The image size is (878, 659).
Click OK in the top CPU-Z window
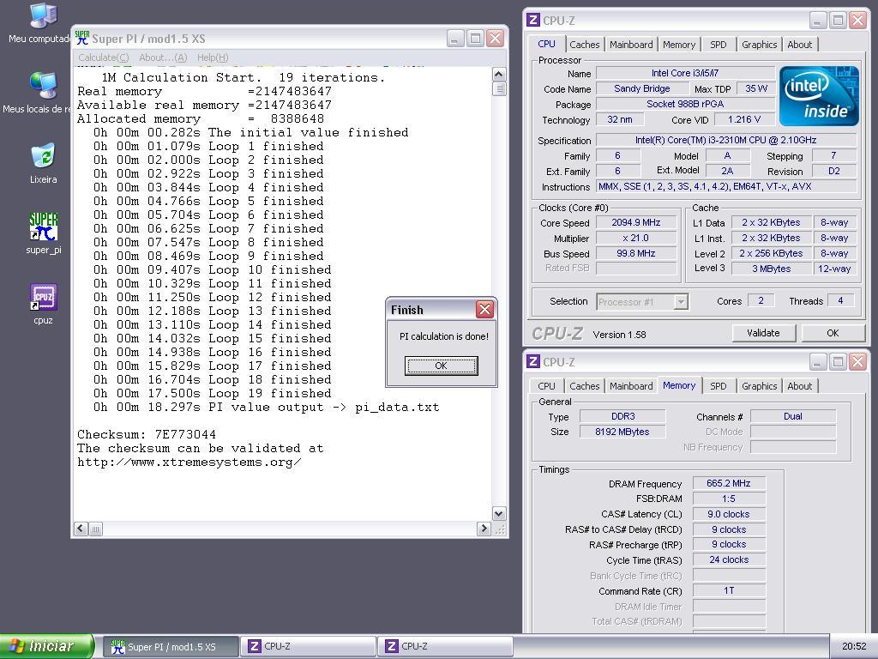tap(833, 333)
